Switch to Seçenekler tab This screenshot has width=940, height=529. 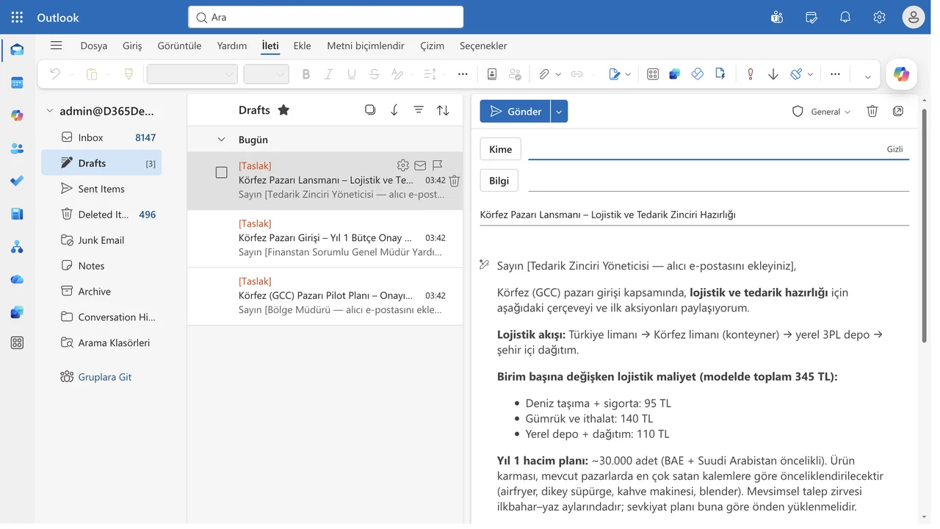pos(483,46)
